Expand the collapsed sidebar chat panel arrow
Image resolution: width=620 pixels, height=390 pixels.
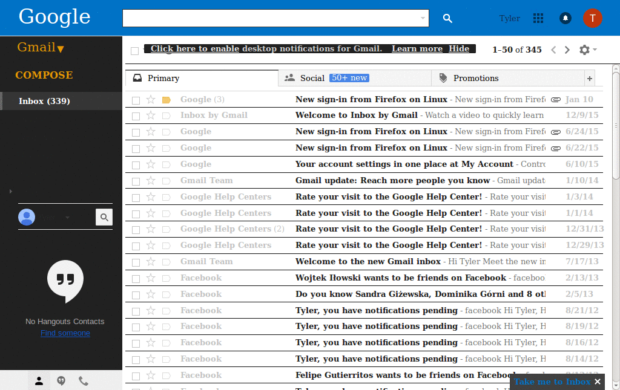pos(10,191)
